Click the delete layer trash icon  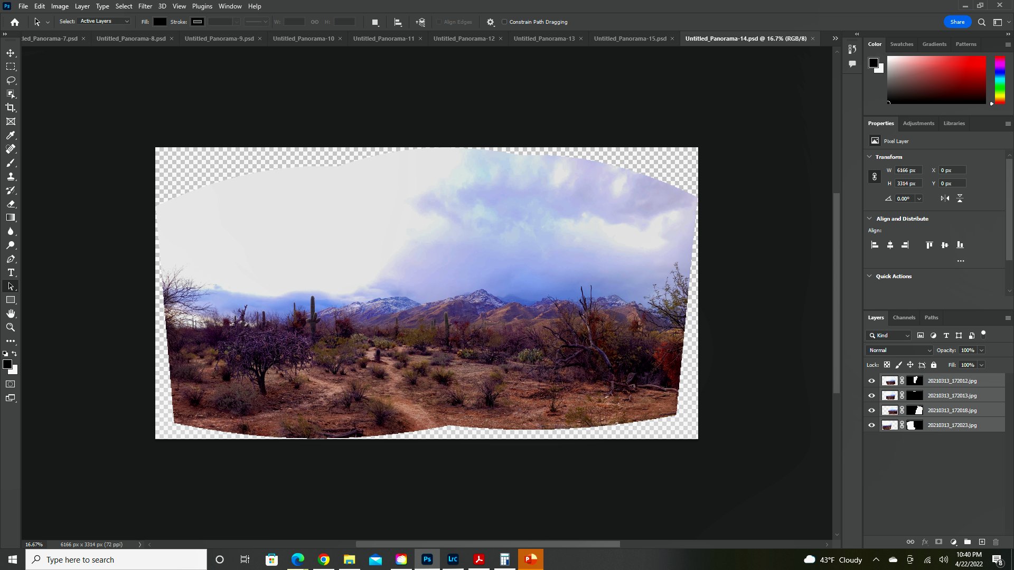pos(996,542)
